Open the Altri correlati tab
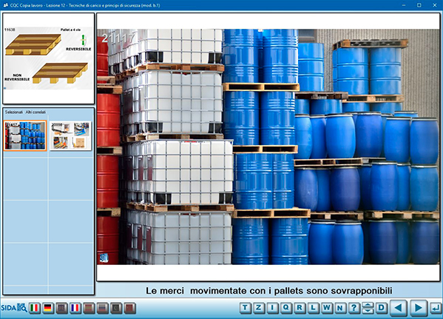This screenshot has width=443, height=319. click(35, 113)
